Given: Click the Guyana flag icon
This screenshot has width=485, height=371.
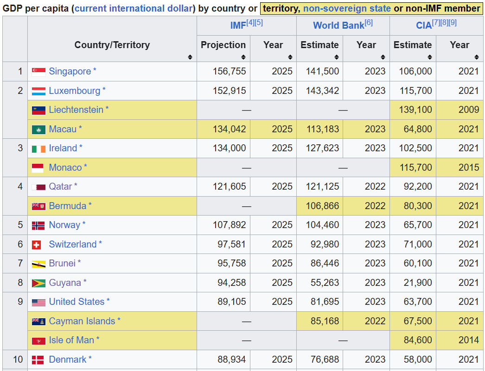Looking at the screenshot, I should point(38,283).
